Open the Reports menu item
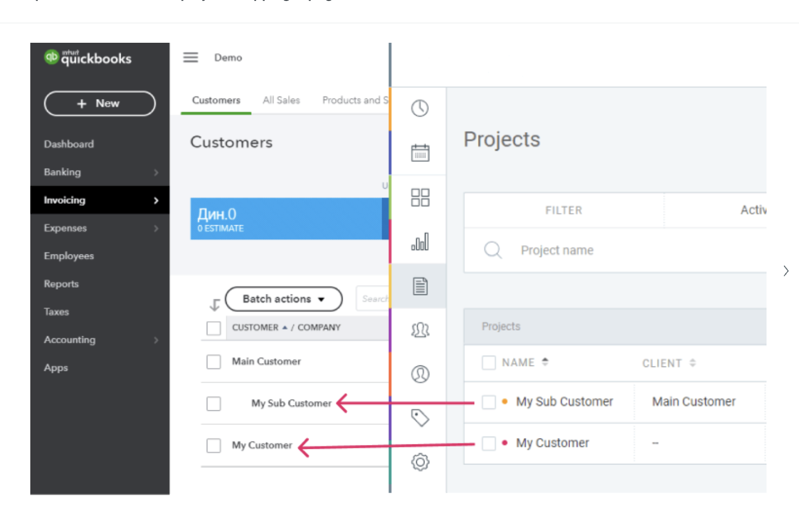 [x=61, y=284]
